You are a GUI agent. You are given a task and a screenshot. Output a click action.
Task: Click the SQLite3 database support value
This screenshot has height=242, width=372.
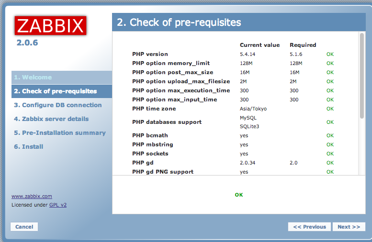pos(249,126)
